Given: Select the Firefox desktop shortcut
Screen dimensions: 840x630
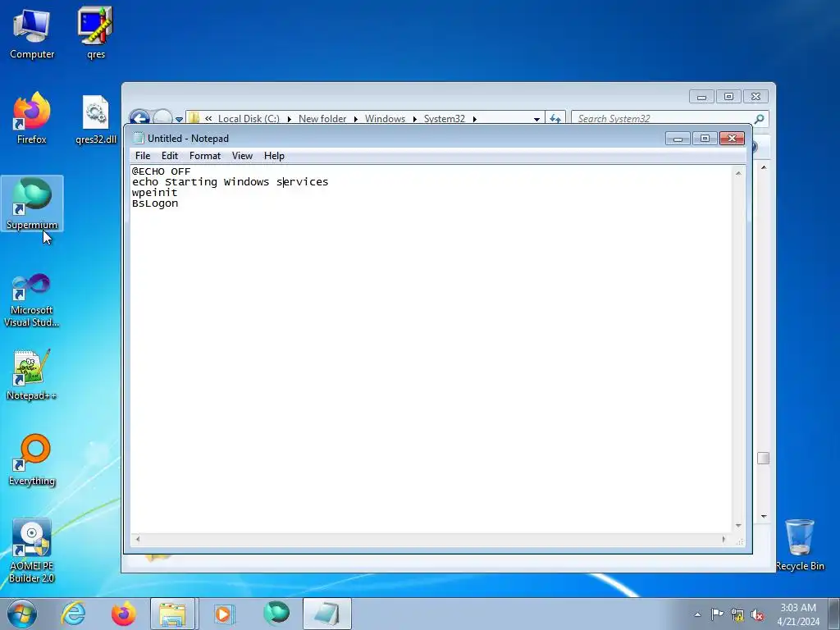Looking at the screenshot, I should pos(32,118).
